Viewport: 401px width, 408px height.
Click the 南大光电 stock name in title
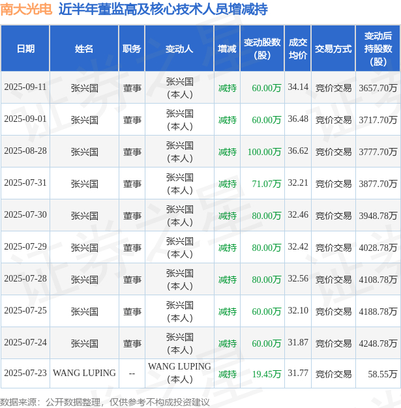26,9
